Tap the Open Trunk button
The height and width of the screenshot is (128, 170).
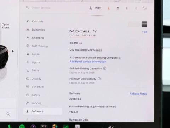(x=5, y=26)
